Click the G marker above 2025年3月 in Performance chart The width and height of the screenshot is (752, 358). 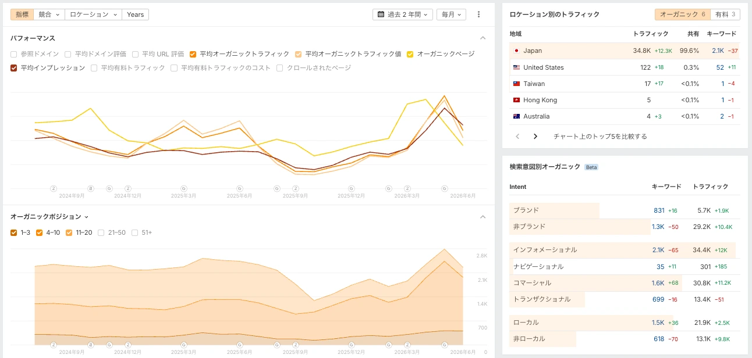tap(184, 188)
